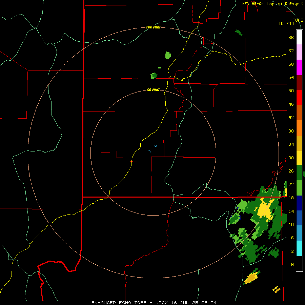The image size is (305, 305).
Task: Click the 06:04 timestamp
Action: point(210,303)
